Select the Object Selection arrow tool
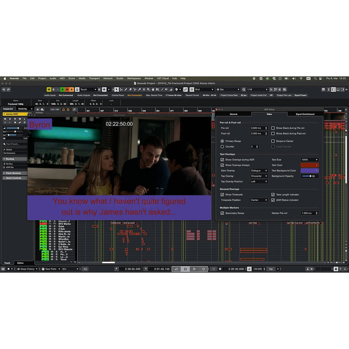This screenshot has width=349, height=349. [x=117, y=90]
